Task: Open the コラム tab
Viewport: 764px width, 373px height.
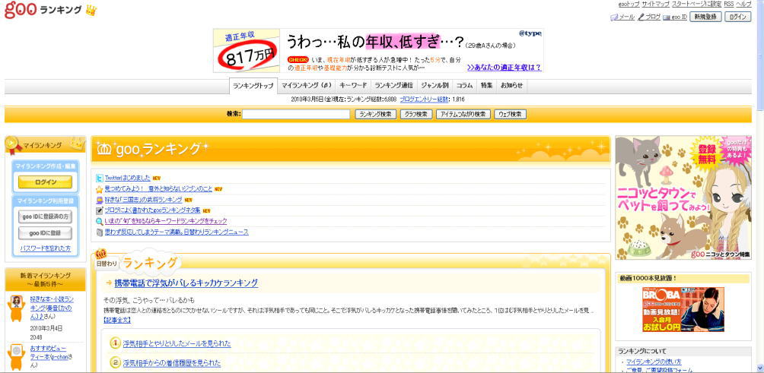Action: tap(464, 86)
